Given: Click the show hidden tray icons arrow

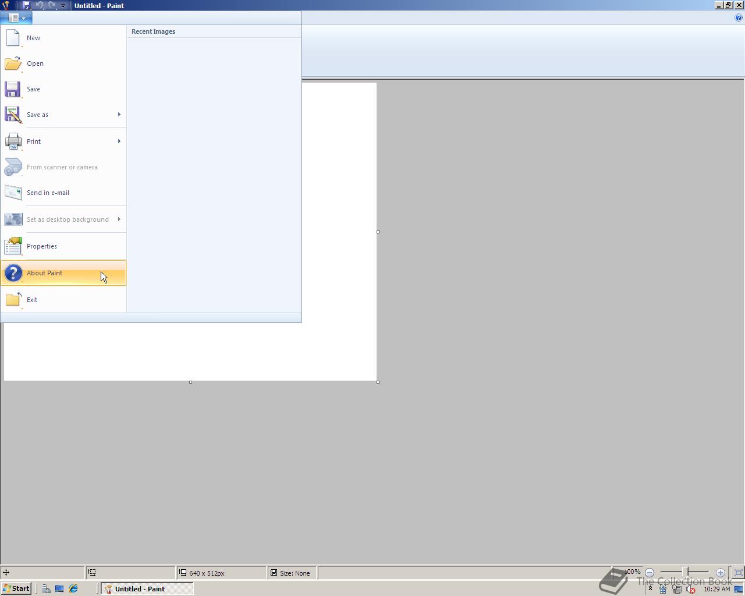Looking at the screenshot, I should click(x=651, y=588).
